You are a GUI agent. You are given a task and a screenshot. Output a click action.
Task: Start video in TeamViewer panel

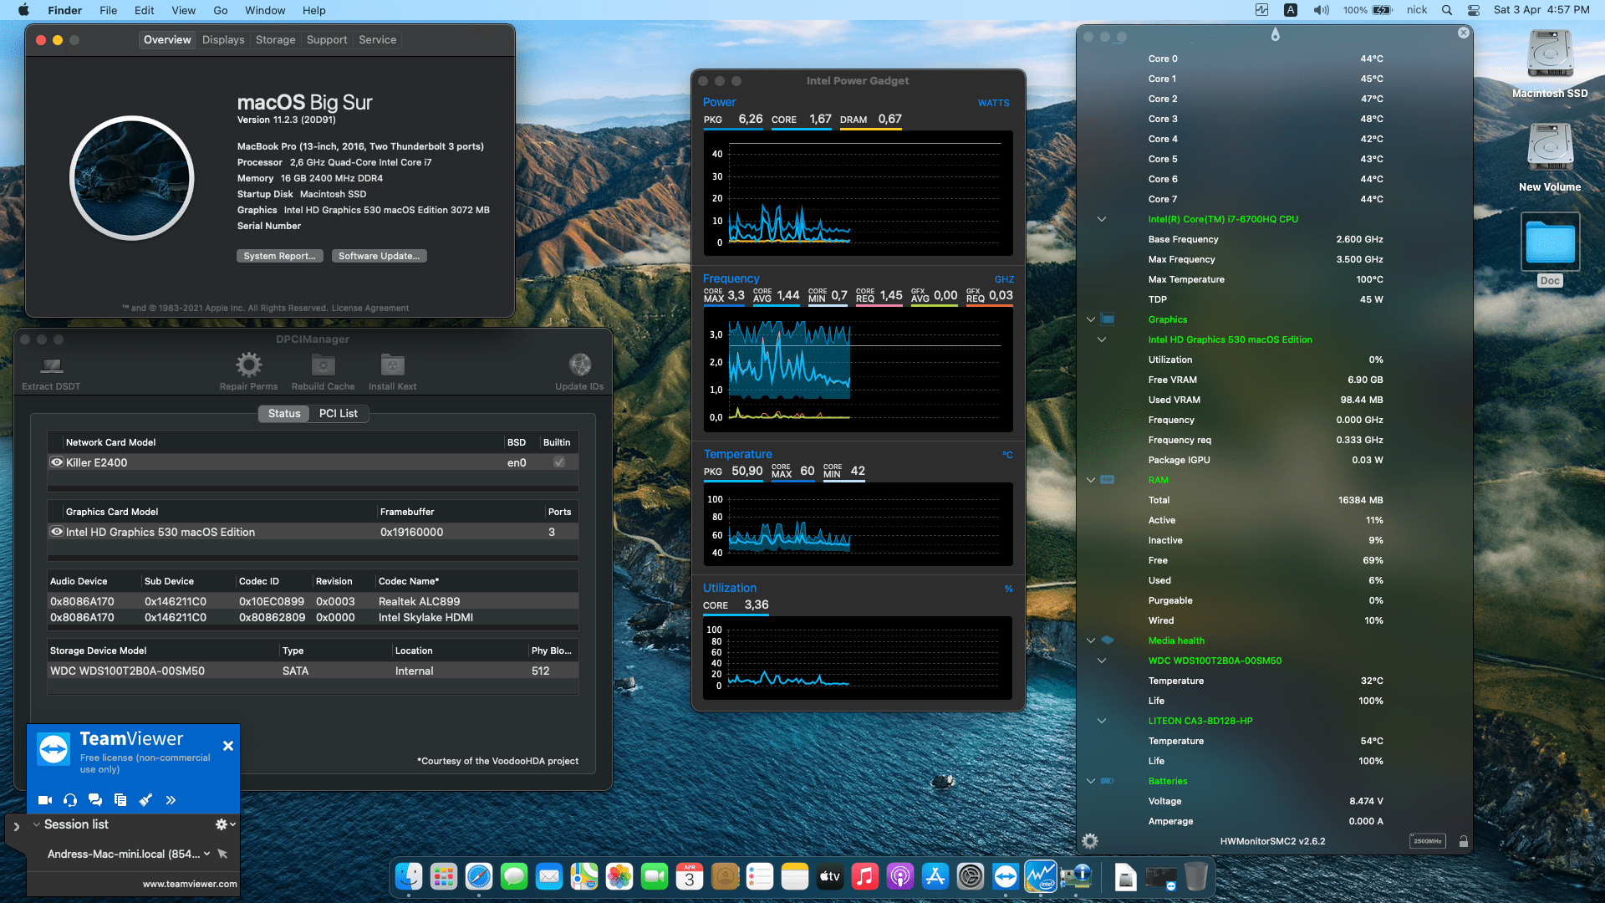point(45,800)
